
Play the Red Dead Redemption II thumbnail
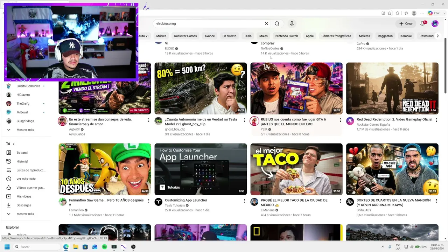click(x=392, y=88)
